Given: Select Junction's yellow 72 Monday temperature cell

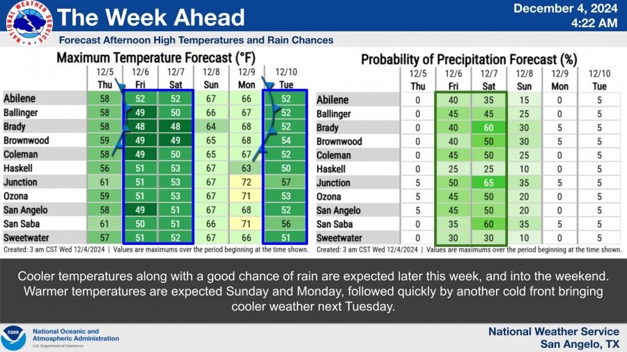Looking at the screenshot, I should (x=247, y=182).
